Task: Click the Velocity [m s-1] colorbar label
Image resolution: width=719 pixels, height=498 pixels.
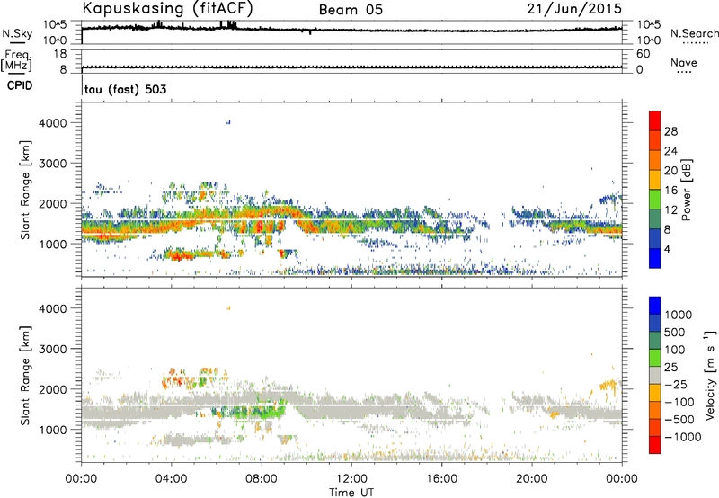Action: (x=710, y=375)
